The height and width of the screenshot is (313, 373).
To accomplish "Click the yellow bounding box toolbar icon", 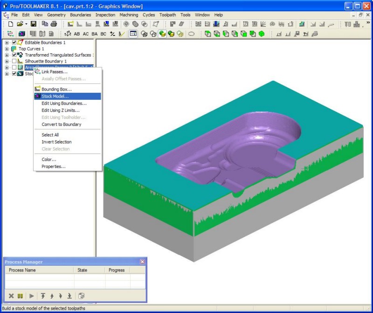I will coord(70,24).
